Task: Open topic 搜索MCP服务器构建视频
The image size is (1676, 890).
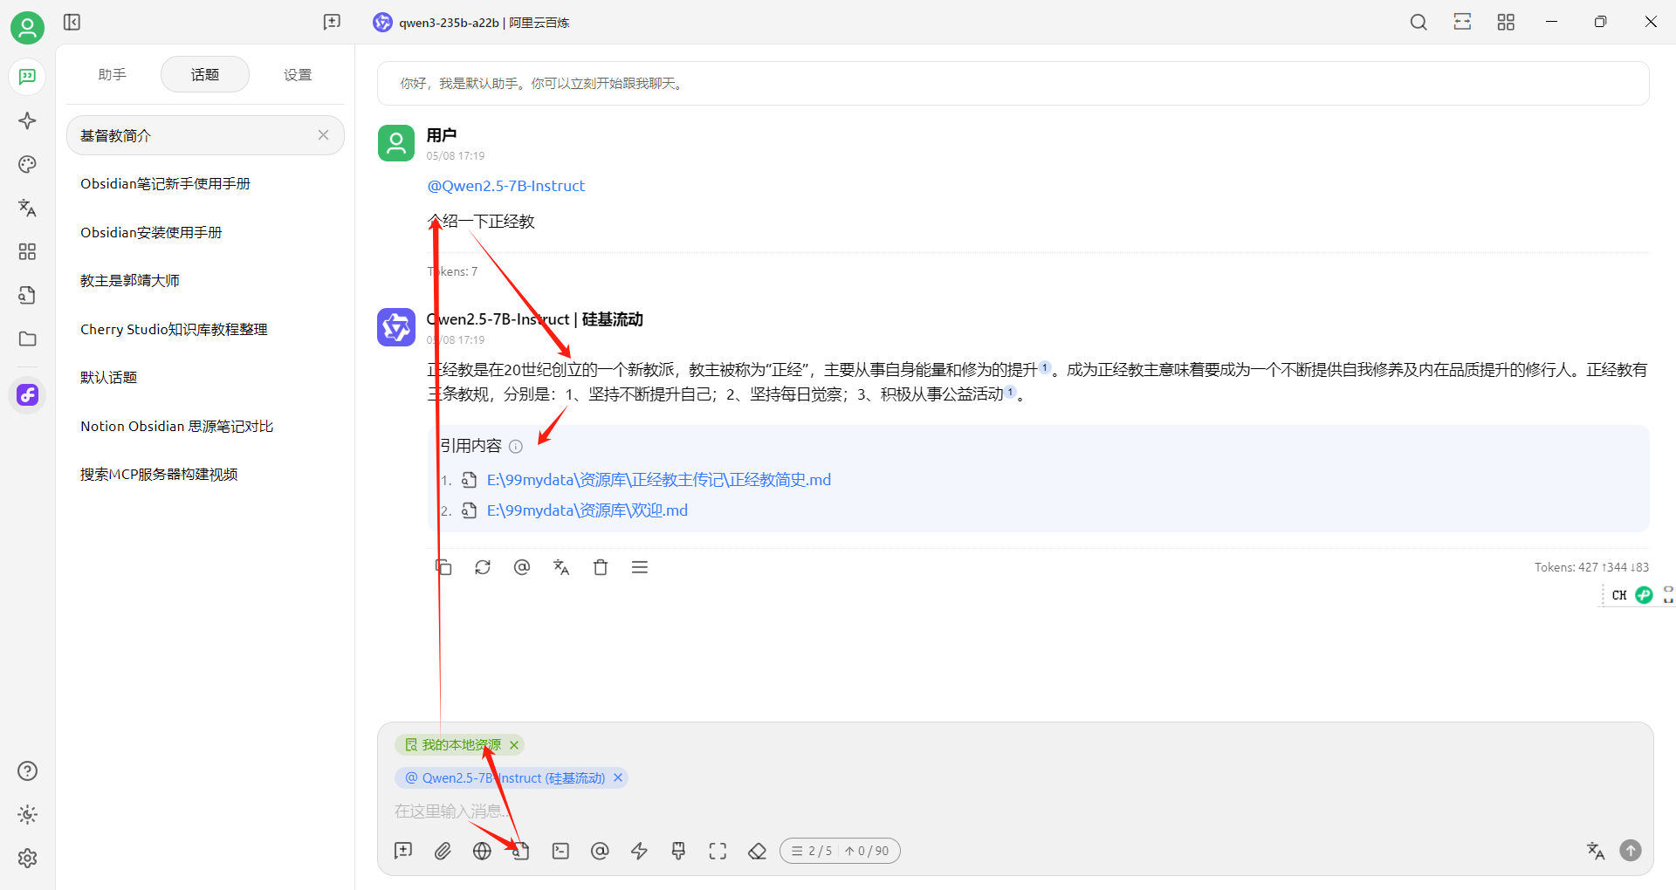Action: tap(205, 475)
